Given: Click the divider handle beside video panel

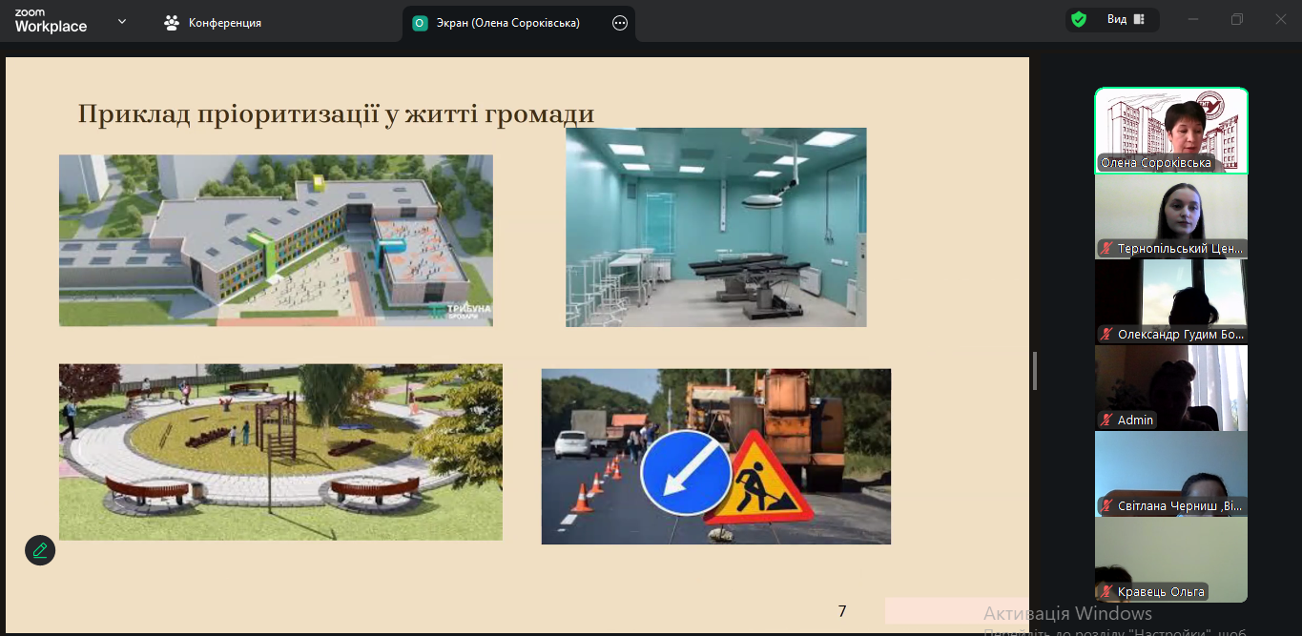Looking at the screenshot, I should click(1035, 371).
